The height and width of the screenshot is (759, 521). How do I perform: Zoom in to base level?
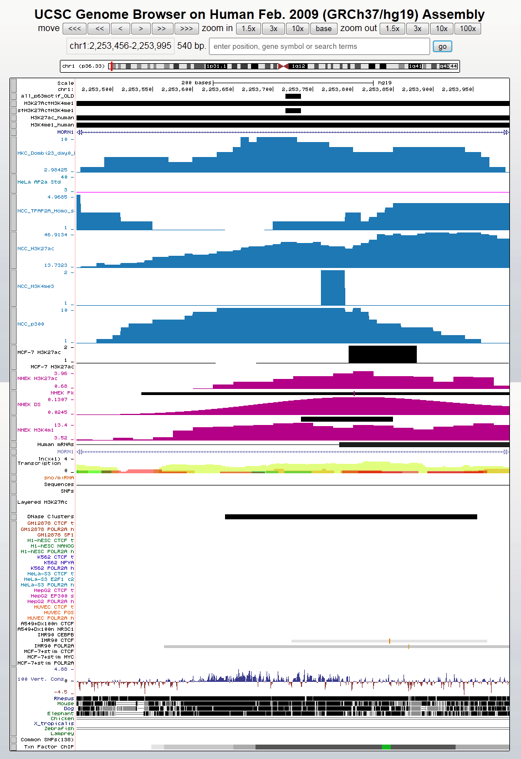(x=324, y=29)
